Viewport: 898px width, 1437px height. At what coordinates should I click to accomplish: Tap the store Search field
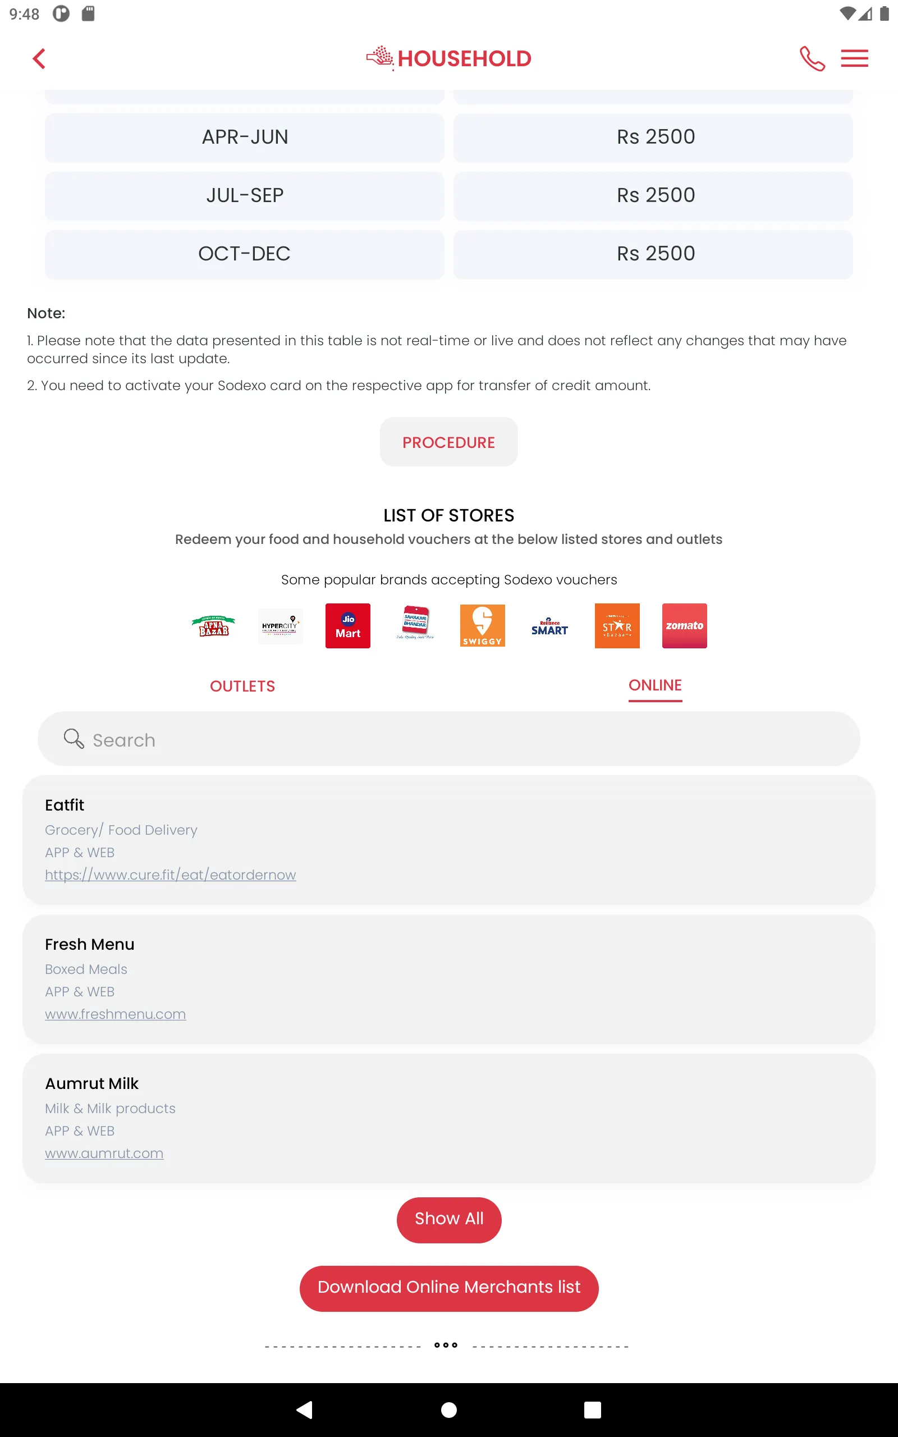[449, 739]
